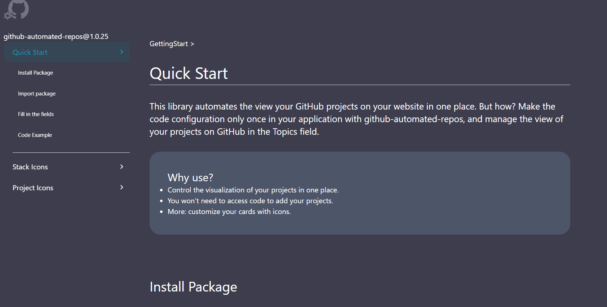Open the Project Icons sidebar section

pos(33,188)
